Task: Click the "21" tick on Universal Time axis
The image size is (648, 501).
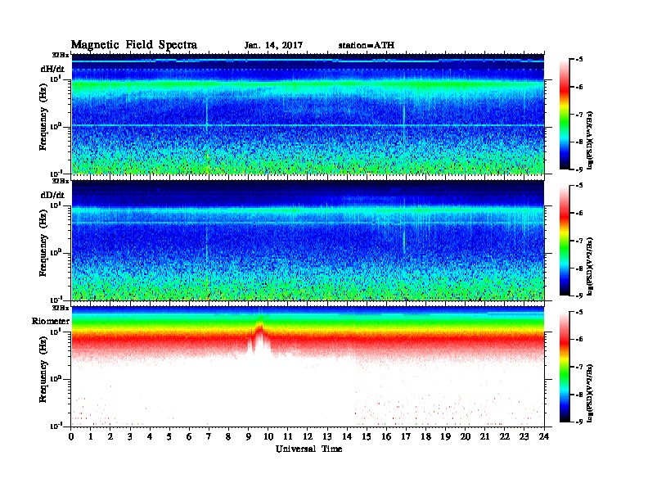Action: (484, 436)
